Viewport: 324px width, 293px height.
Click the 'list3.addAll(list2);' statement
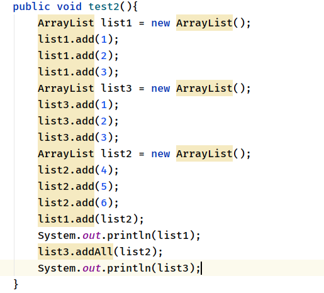(x=100, y=252)
